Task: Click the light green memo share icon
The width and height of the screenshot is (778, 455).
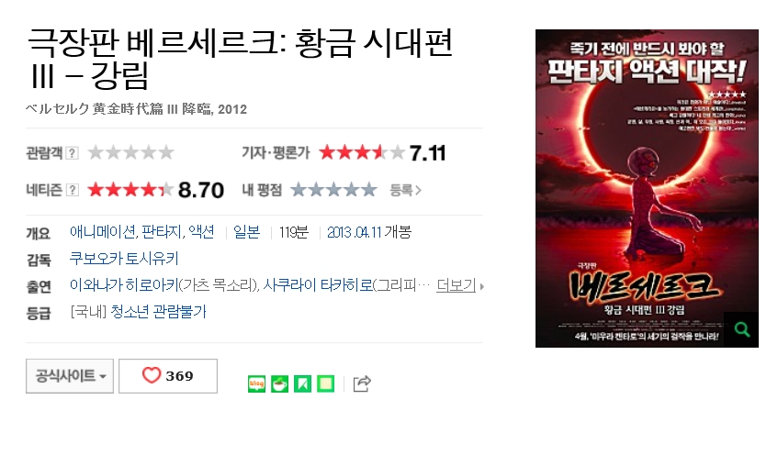Action: 325,383
